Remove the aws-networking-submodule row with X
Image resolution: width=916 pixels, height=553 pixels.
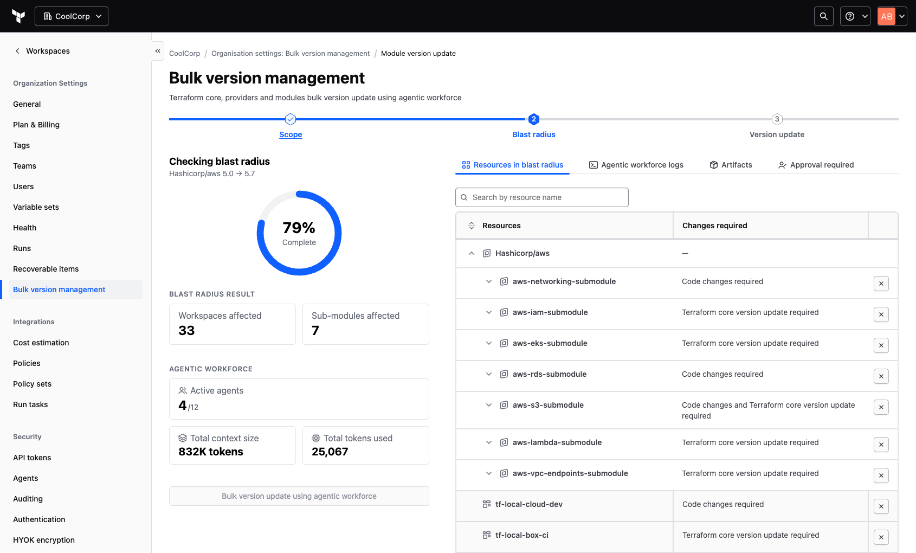tap(881, 284)
